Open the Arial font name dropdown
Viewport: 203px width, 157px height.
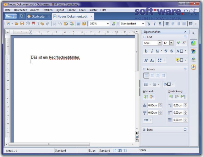[x=160, y=43]
